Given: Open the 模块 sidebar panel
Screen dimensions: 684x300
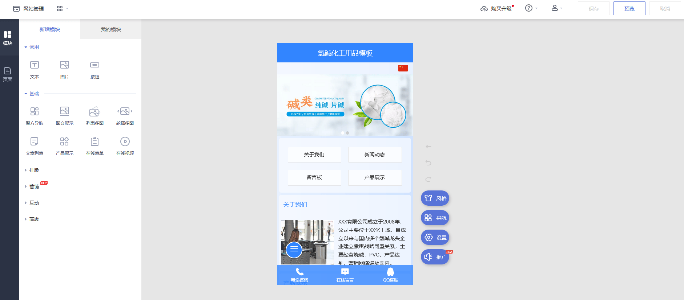Looking at the screenshot, I should coord(8,38).
